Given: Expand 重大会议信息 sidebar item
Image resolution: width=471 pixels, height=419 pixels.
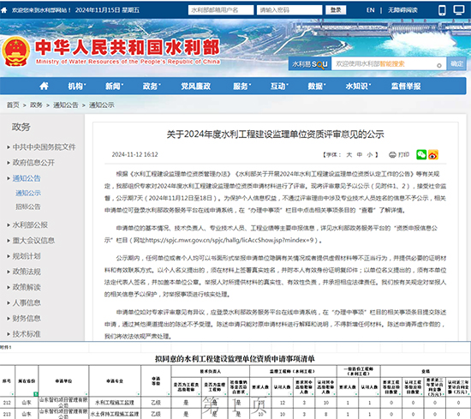Looking at the screenshot, I should click(x=33, y=241).
